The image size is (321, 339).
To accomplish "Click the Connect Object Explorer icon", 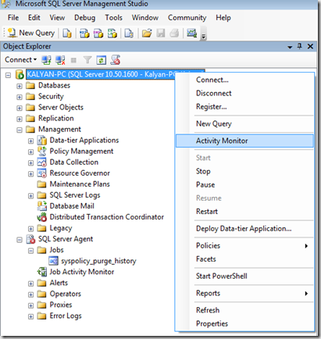I will pyautogui.click(x=47, y=60).
